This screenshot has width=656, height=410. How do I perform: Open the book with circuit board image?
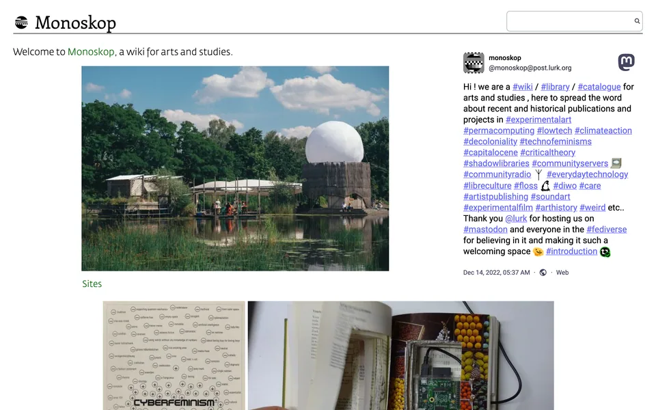point(401,355)
